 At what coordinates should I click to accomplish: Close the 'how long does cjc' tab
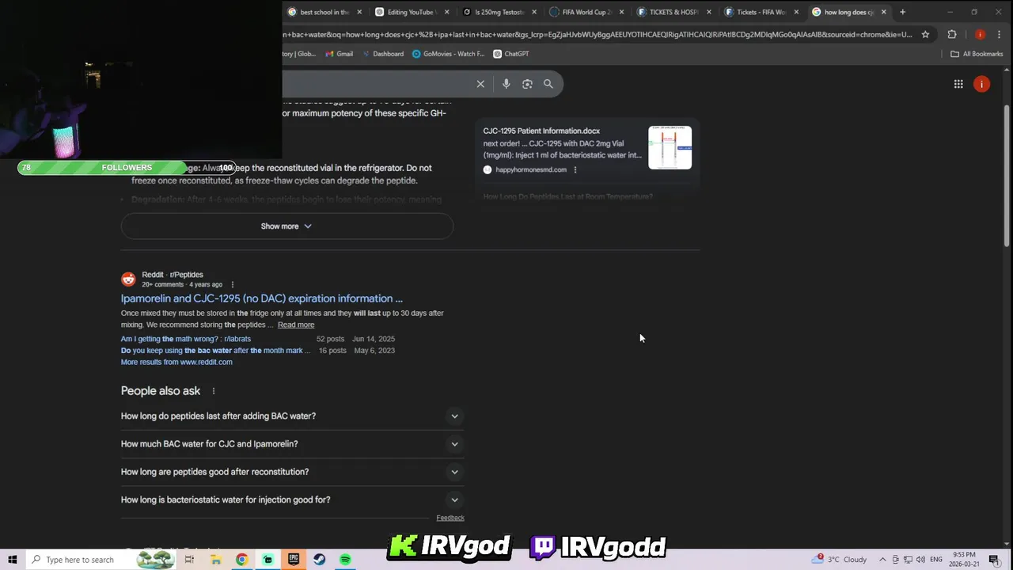pos(884,12)
